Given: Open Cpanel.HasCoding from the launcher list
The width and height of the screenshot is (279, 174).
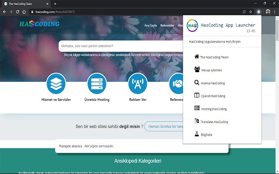Looking at the screenshot, I should tap(213, 96).
